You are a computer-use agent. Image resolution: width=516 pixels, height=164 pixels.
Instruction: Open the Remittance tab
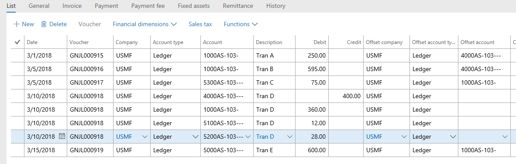point(238,6)
